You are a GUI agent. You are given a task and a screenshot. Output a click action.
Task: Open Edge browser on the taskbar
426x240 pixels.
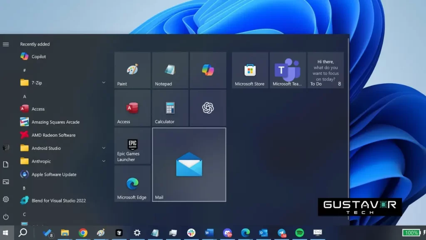pyautogui.click(x=245, y=233)
